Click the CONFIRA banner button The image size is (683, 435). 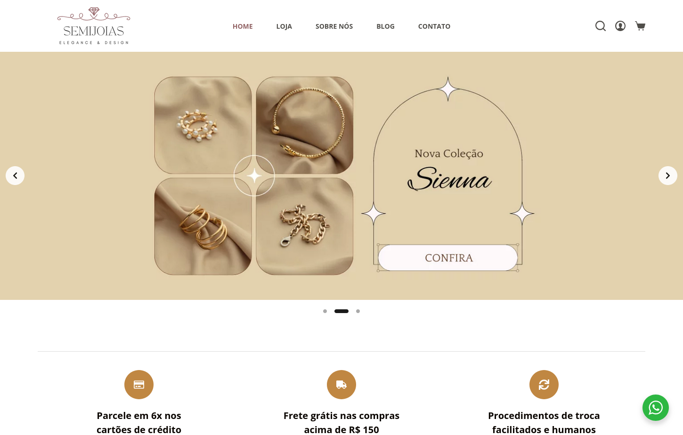point(448,258)
